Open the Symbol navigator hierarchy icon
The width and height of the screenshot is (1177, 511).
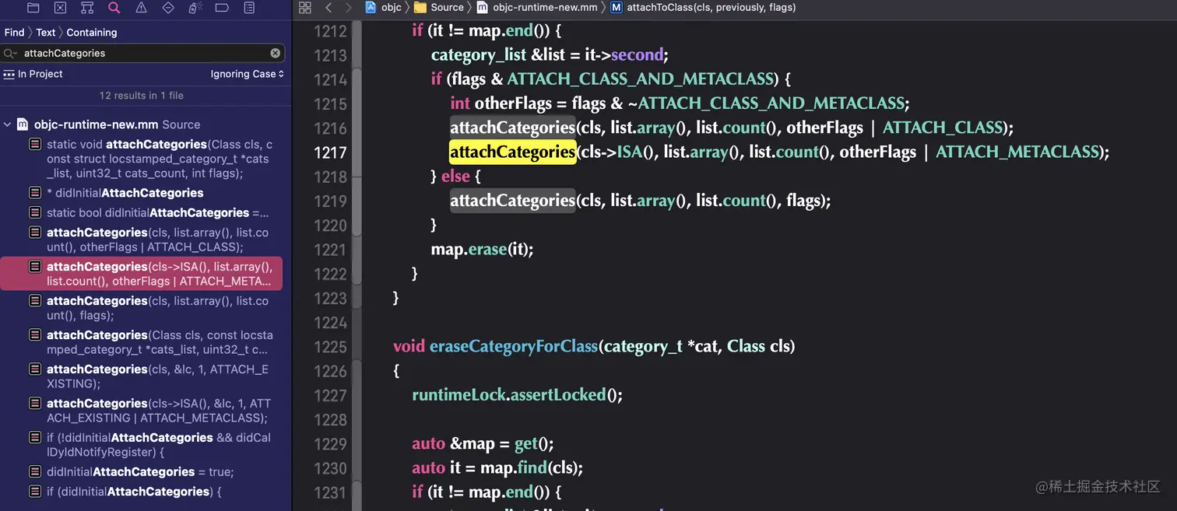pyautogui.click(x=87, y=8)
